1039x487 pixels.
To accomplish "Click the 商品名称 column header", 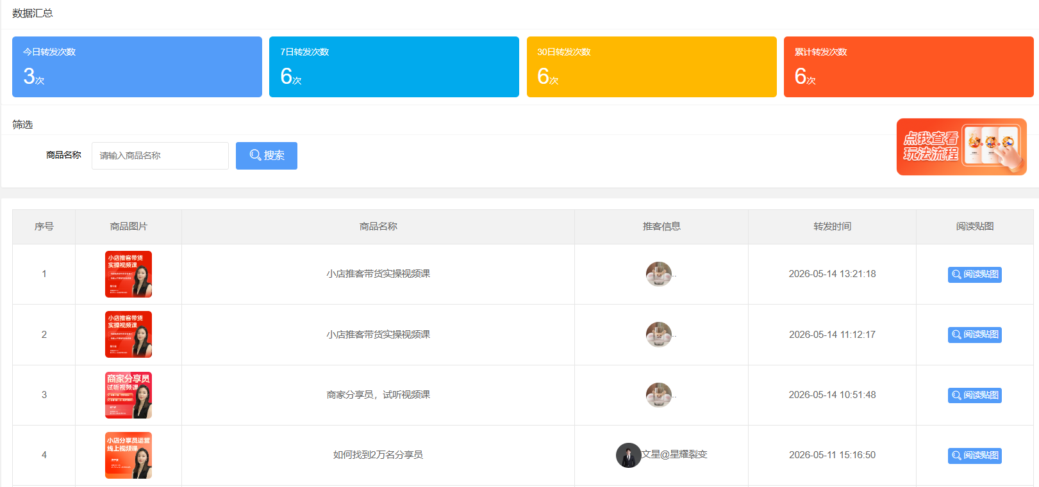I will pyautogui.click(x=378, y=227).
